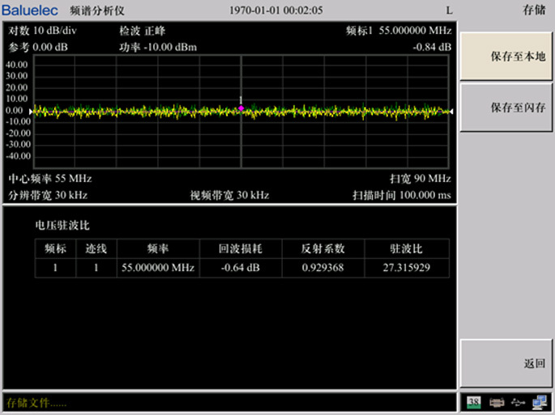Image resolution: width=555 pixels, height=415 pixels.
Task: Click the Baluelec logo
Action: [32, 11]
